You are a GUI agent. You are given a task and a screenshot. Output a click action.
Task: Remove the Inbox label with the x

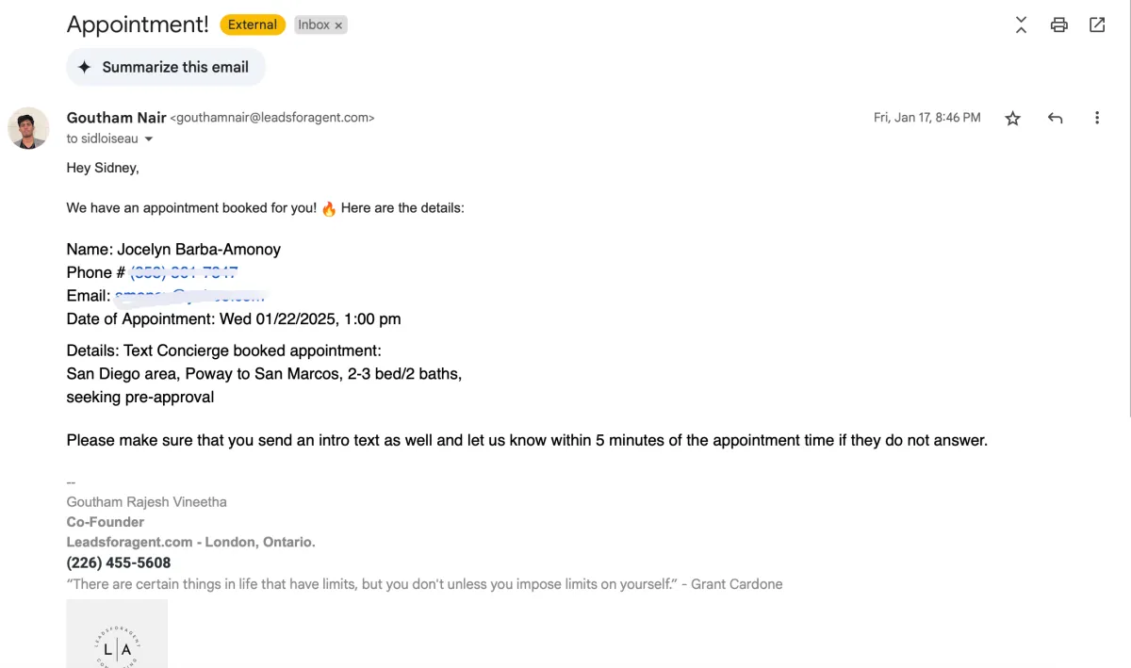pos(338,26)
